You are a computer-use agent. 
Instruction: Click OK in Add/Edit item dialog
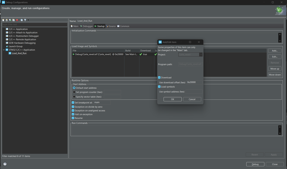(x=172, y=99)
